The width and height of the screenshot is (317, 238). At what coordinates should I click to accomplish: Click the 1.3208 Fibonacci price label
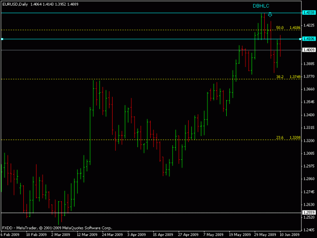click(x=295, y=138)
